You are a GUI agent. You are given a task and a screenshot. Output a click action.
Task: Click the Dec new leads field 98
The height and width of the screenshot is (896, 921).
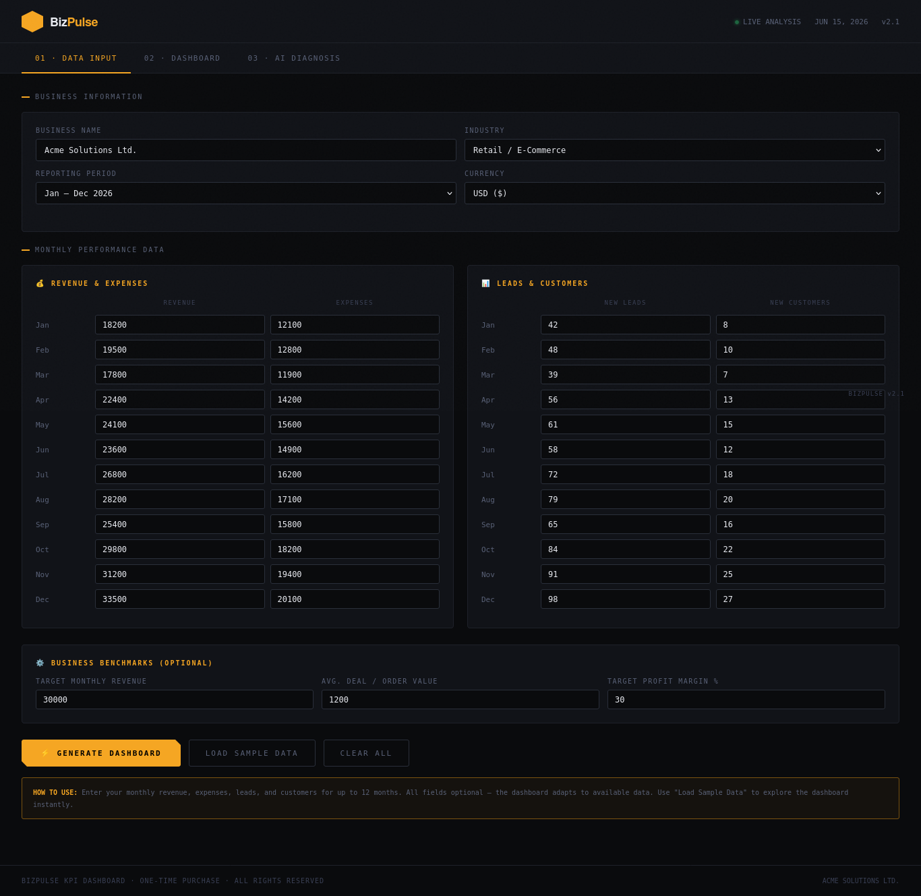[625, 599]
